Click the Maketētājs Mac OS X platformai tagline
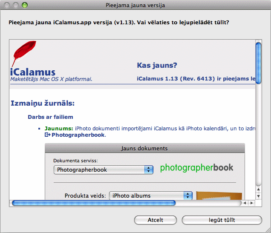This screenshot has width=271, height=233. pyautogui.click(x=51, y=79)
